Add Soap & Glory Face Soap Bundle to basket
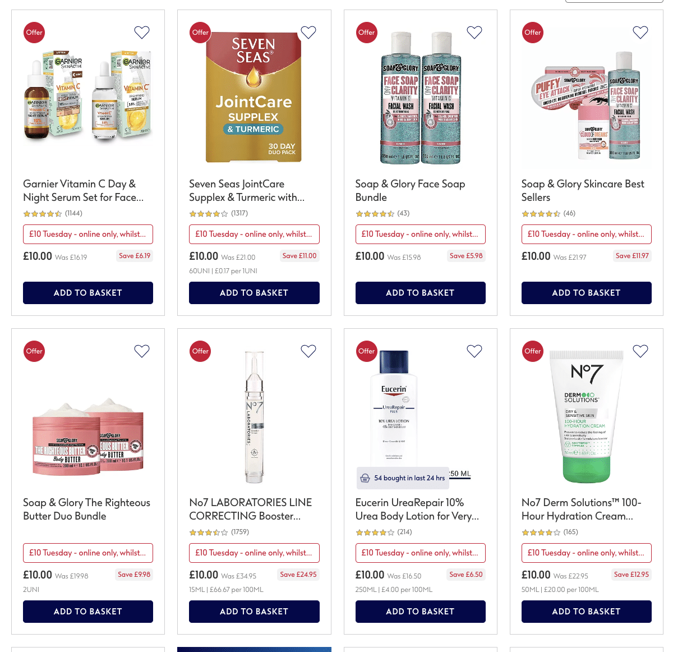This screenshot has height=652, width=673. tap(421, 293)
